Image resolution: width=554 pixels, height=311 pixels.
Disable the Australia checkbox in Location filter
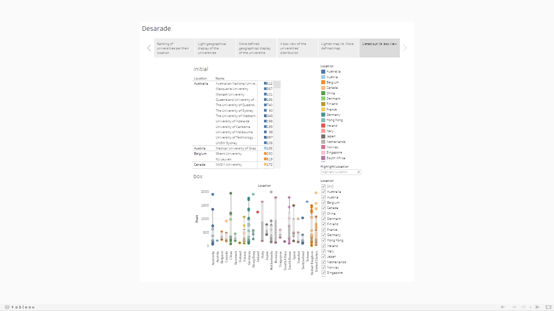coord(323,192)
